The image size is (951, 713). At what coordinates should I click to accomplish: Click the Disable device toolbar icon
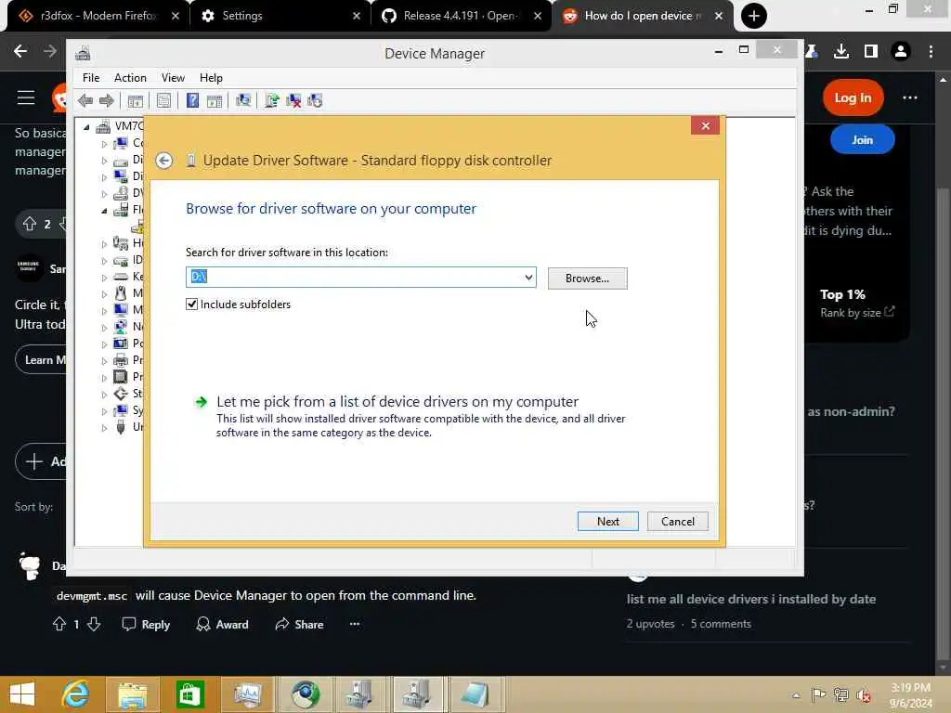315,100
